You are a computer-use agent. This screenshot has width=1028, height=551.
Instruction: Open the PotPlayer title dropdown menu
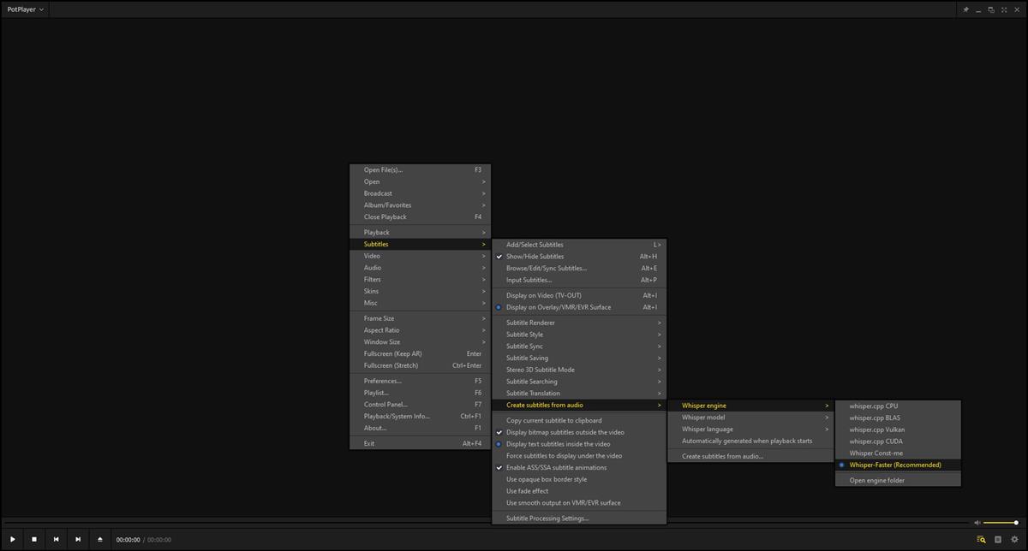[25, 9]
